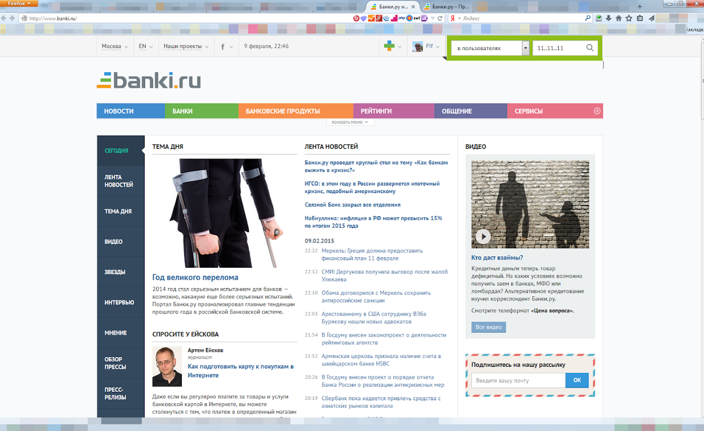Click the green-orange plus icon

[389, 46]
